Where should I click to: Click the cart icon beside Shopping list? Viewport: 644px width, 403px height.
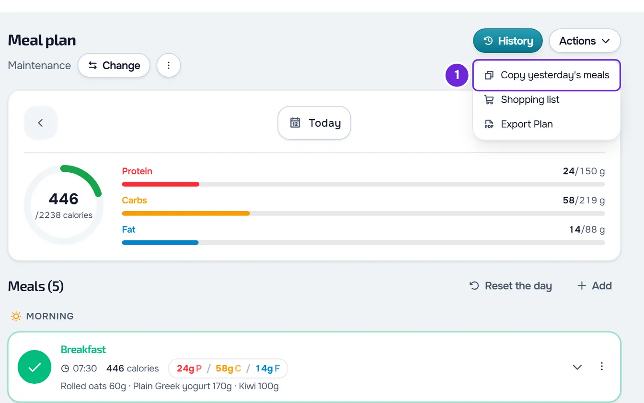pyautogui.click(x=489, y=100)
